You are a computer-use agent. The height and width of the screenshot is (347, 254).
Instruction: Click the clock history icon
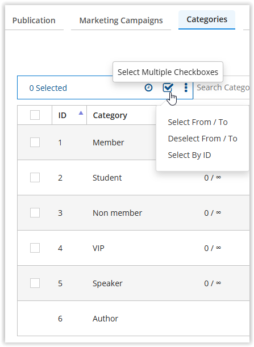point(148,87)
